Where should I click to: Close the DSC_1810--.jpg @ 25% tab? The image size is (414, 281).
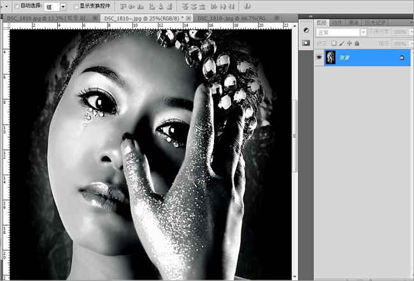(189, 18)
